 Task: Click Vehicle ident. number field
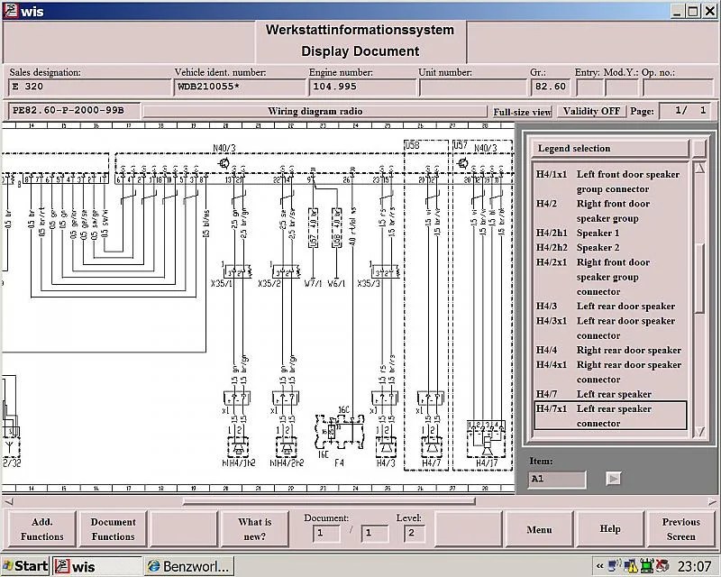coord(240,87)
